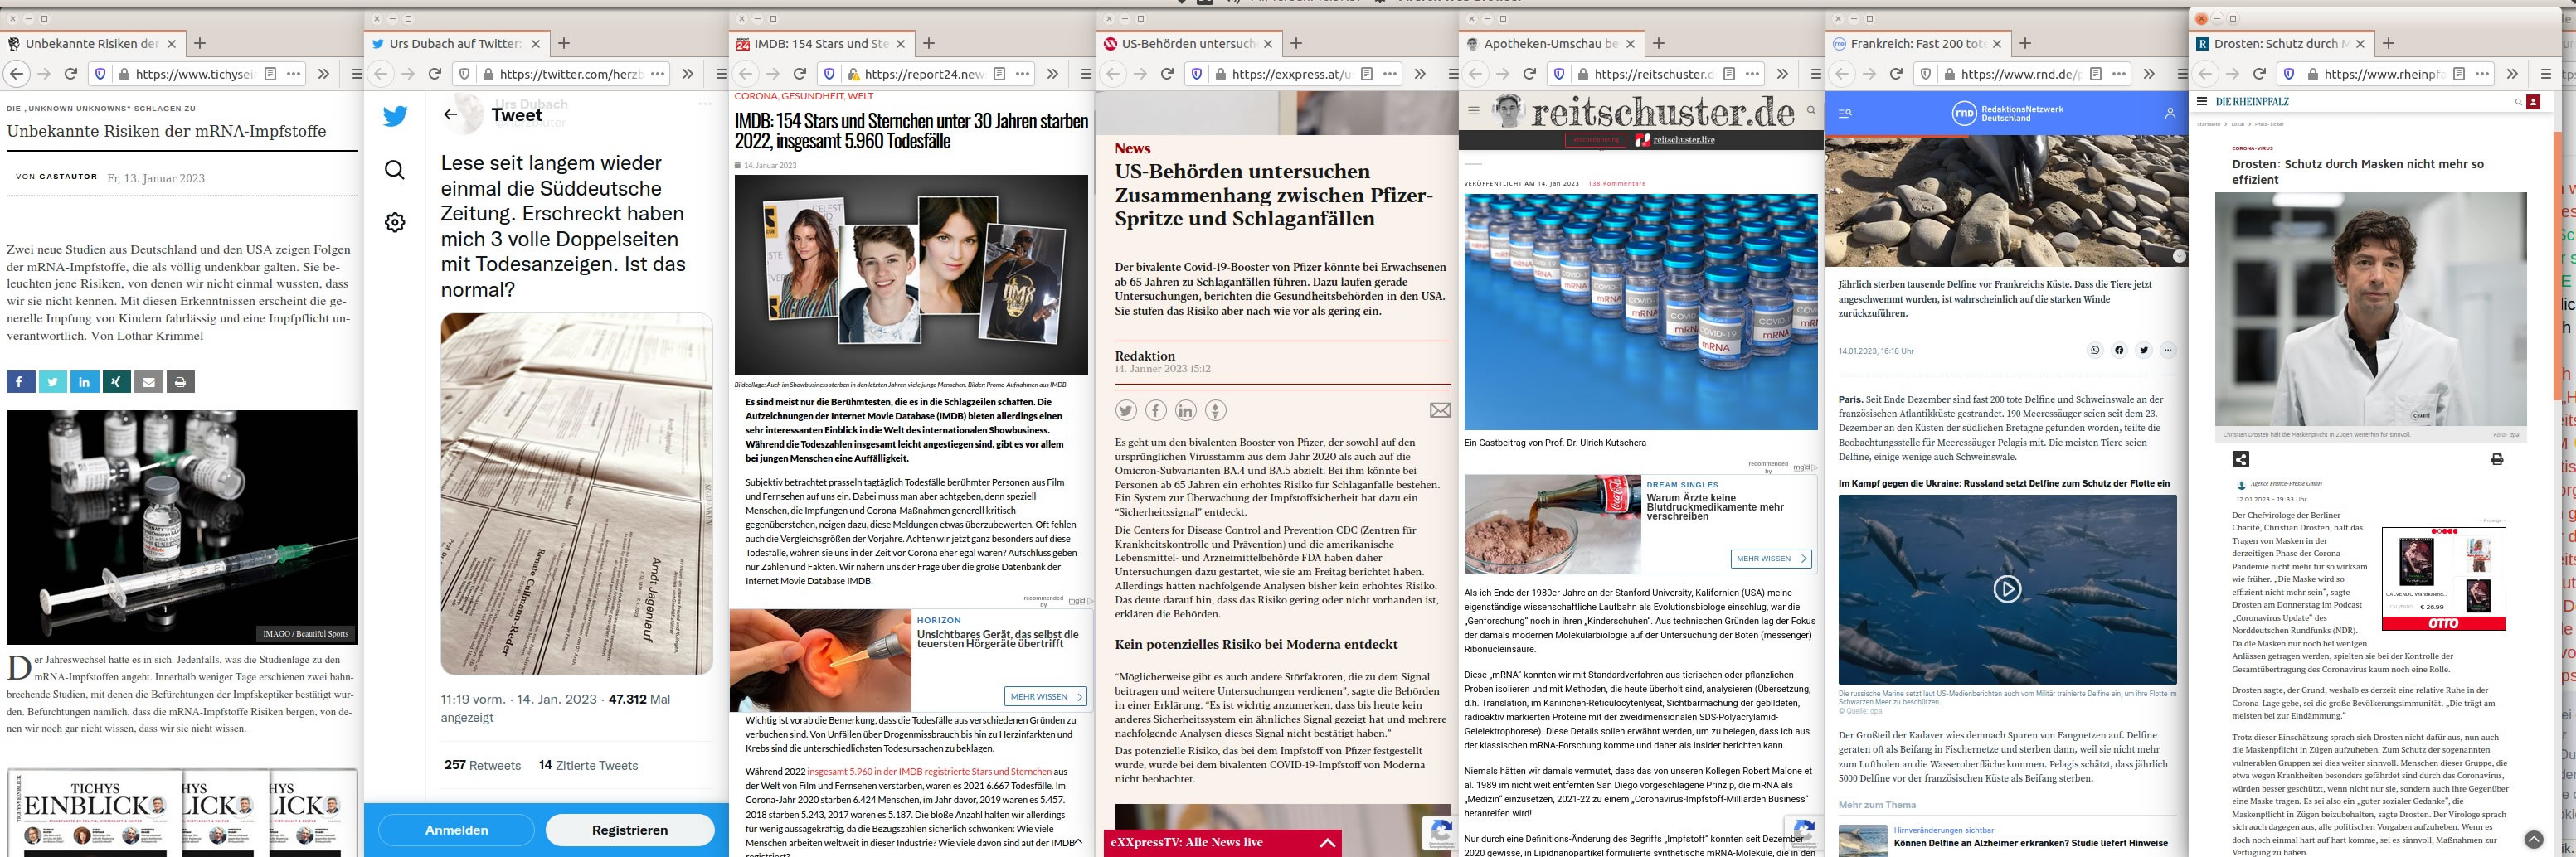The width and height of the screenshot is (2576, 857).
Task: Open the '14 Zitierte Tweets' link
Action: point(588,765)
